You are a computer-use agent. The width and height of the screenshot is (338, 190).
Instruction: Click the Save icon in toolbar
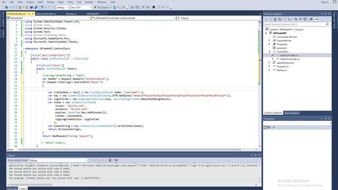click(32, 7)
